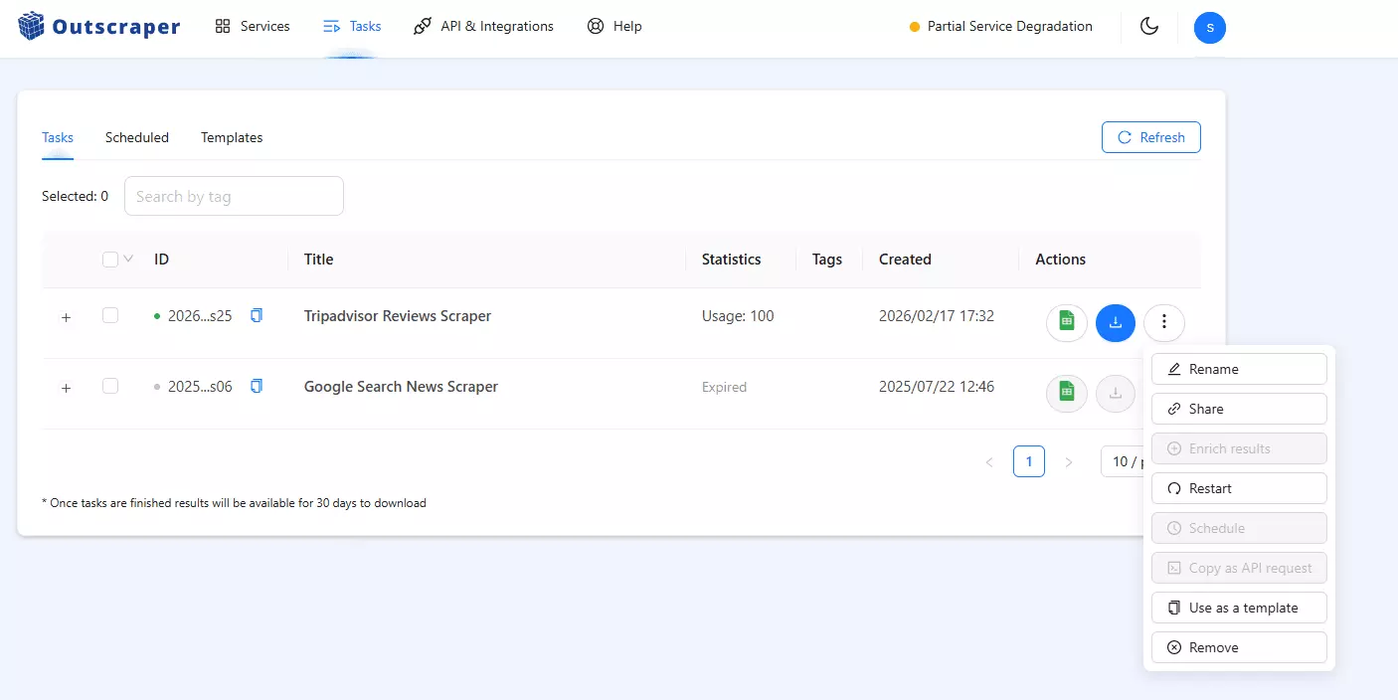Open the selection dropdown arrow beside header checkbox
1398x700 pixels.
tap(128, 260)
